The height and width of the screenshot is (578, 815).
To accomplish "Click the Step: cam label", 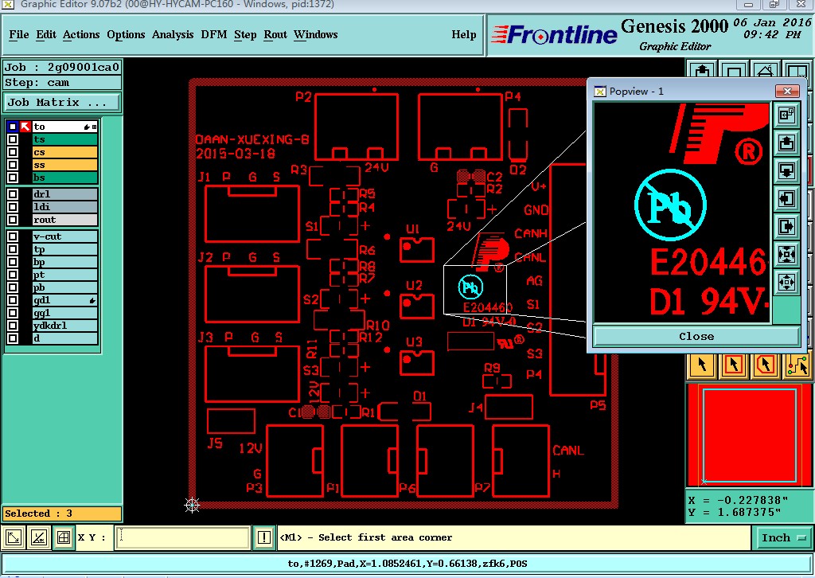I will (62, 83).
